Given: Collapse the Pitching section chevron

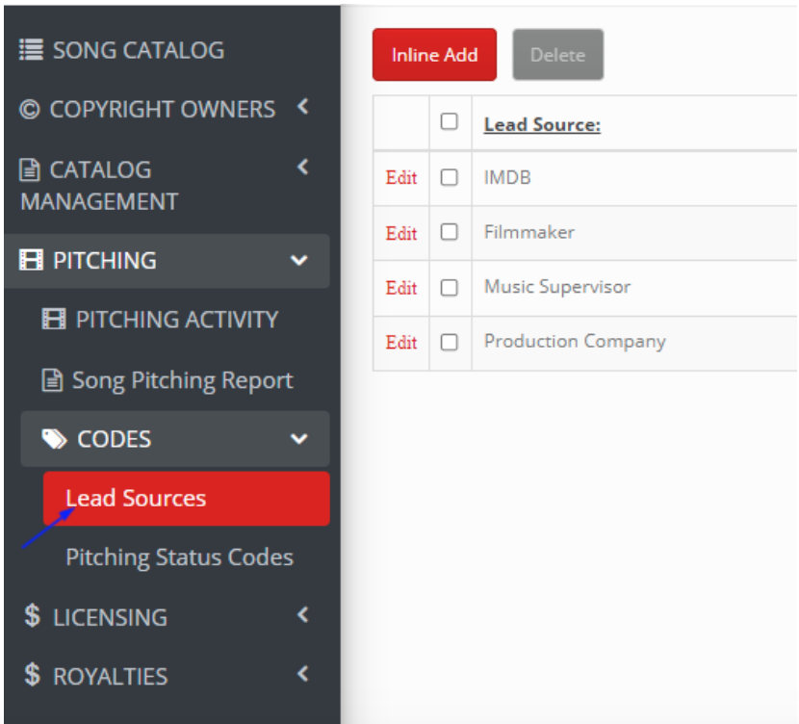Looking at the screenshot, I should (299, 261).
